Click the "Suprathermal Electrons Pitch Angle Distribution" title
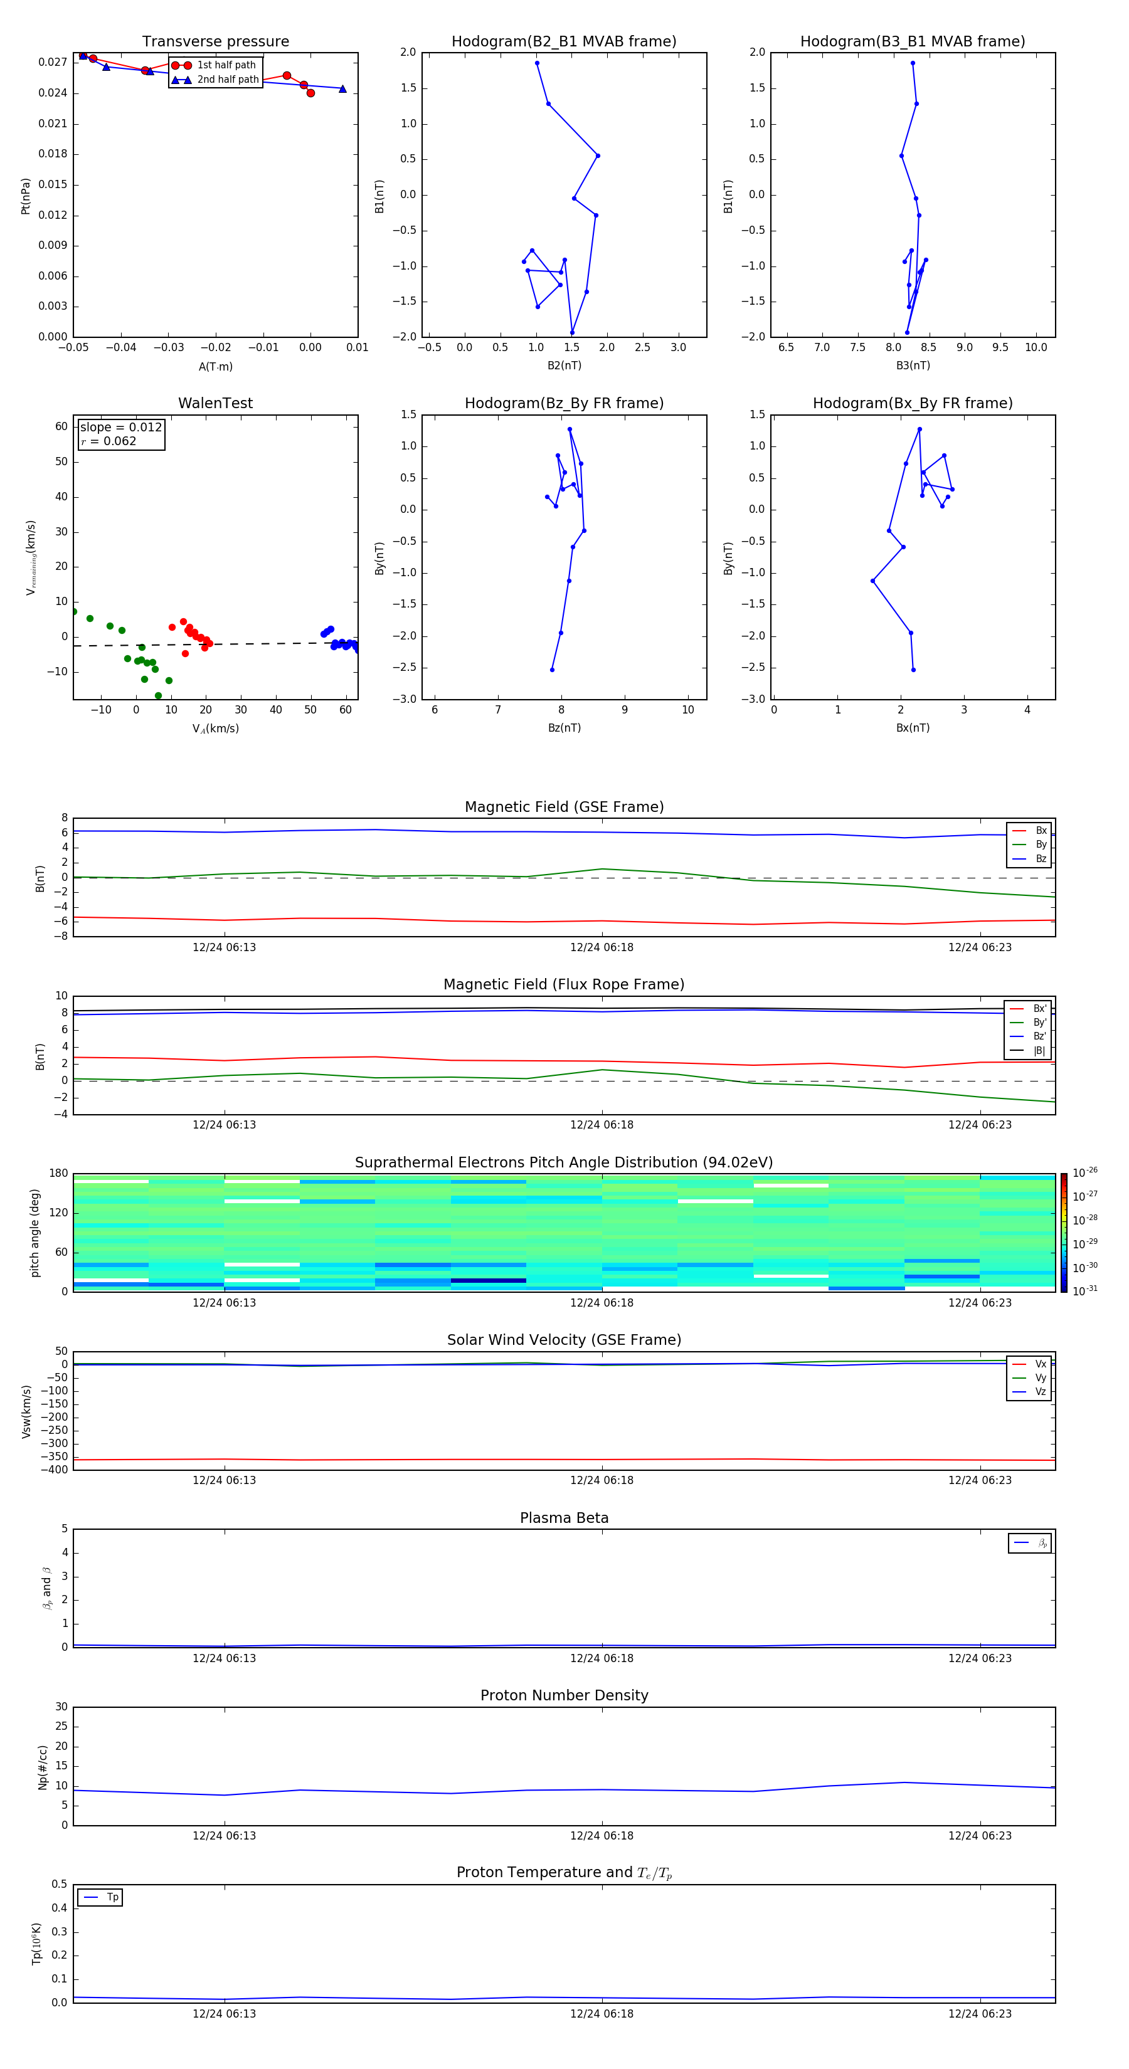1129x2069 pixels. pyautogui.click(x=563, y=1162)
